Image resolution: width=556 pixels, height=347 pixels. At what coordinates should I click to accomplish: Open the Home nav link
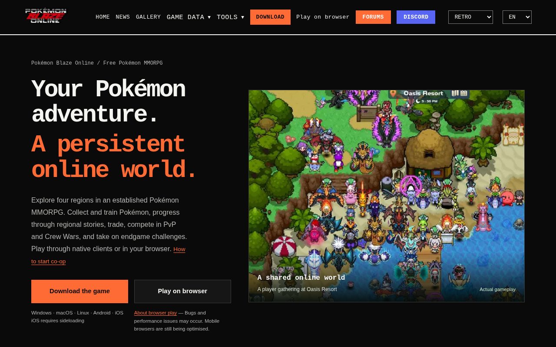[103, 17]
